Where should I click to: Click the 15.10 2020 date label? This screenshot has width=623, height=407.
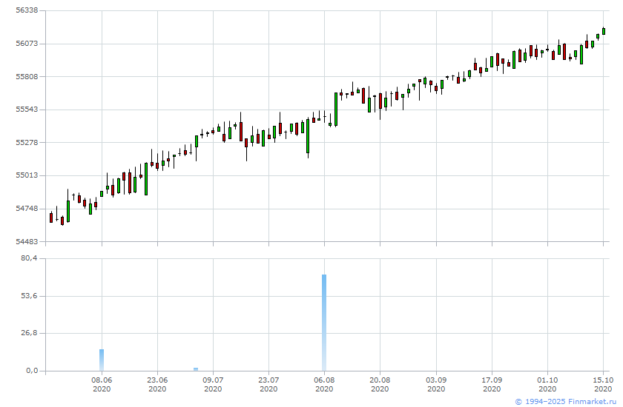[603, 384]
